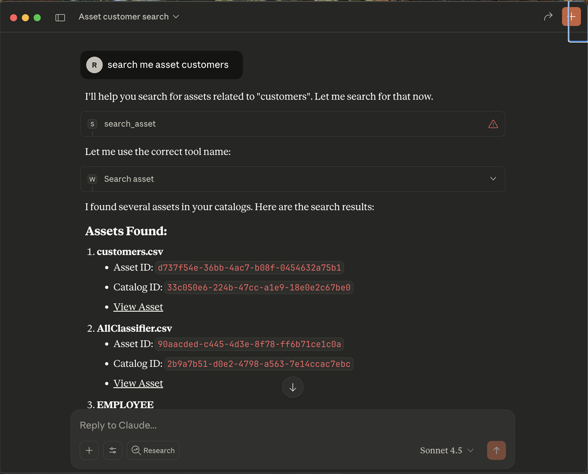Open the search and tools settings icon

pyautogui.click(x=113, y=450)
